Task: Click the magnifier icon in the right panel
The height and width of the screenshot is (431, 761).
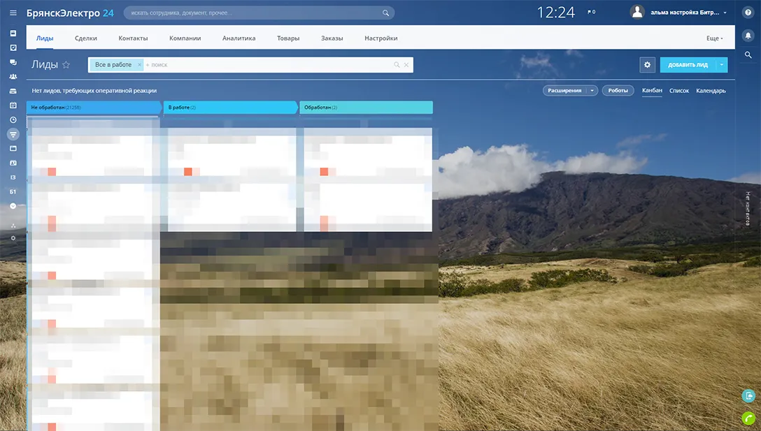Action: pyautogui.click(x=748, y=55)
